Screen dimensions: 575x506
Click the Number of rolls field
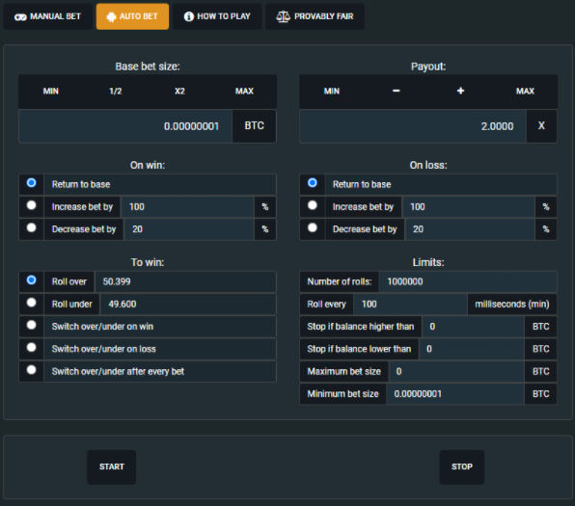point(468,281)
